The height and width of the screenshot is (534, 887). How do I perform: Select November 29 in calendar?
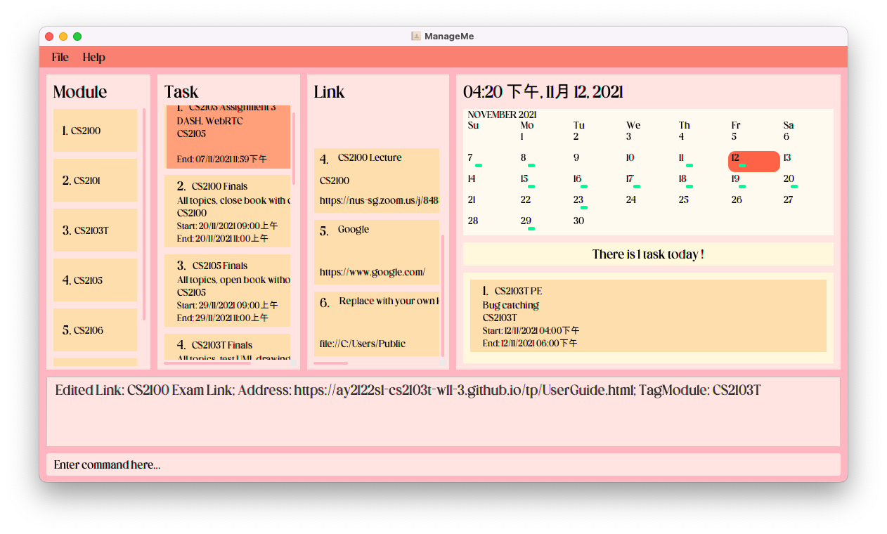[526, 221]
